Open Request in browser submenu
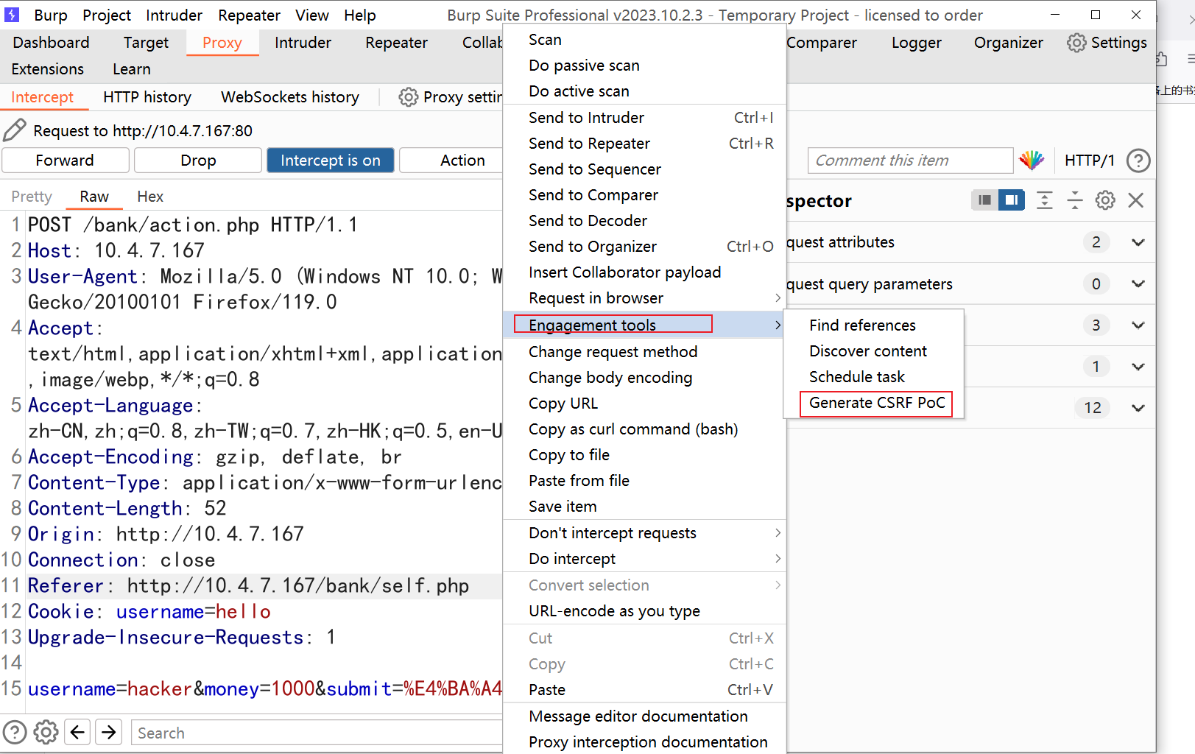The width and height of the screenshot is (1195, 754). [x=644, y=298]
